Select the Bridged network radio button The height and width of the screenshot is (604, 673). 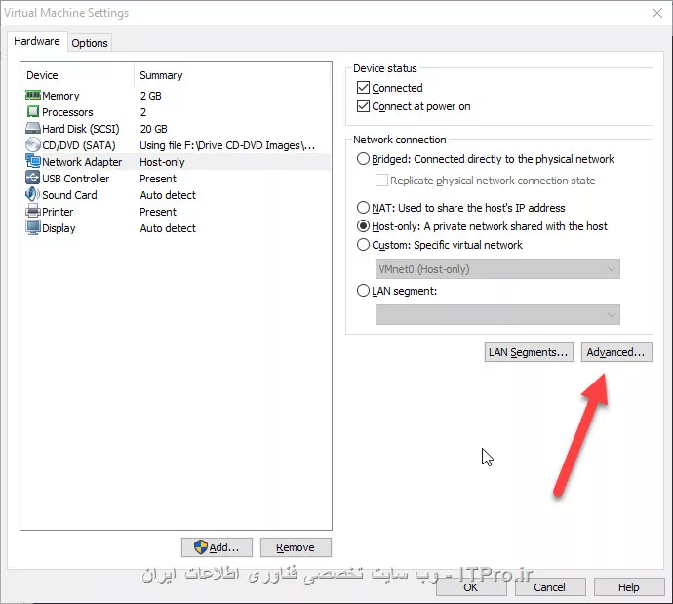(x=364, y=159)
